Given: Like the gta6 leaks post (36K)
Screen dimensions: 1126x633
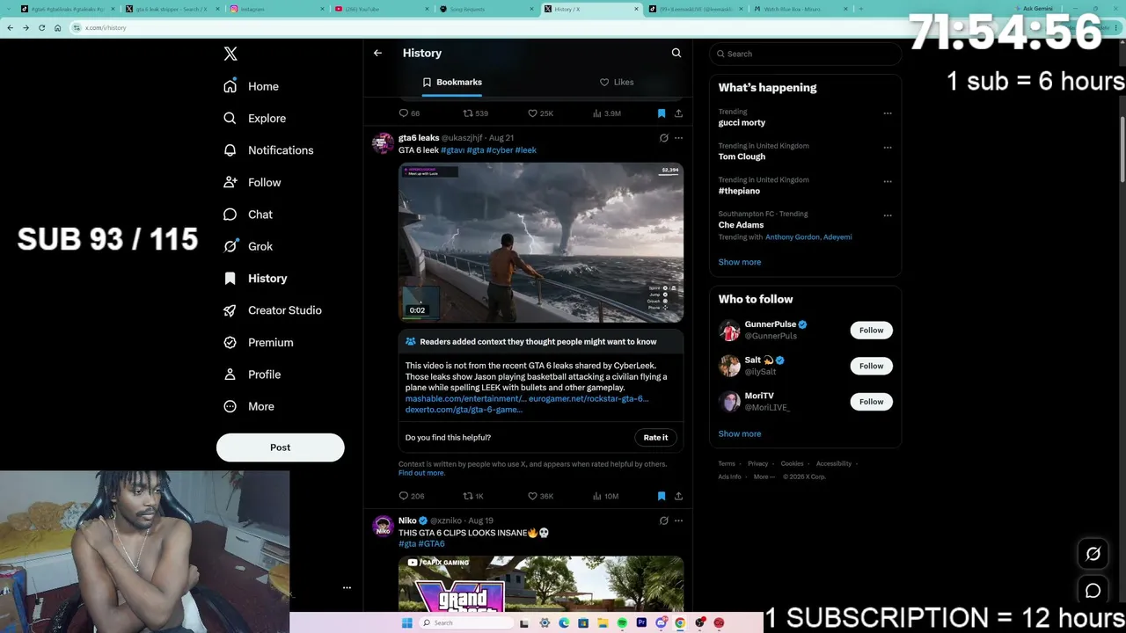Looking at the screenshot, I should 540,496.
